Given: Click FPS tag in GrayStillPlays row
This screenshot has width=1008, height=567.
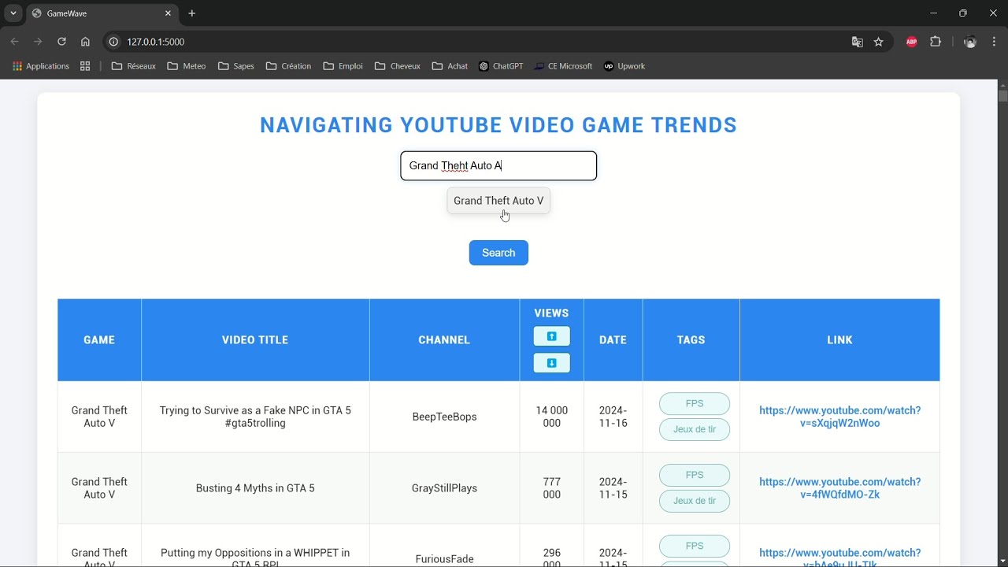Looking at the screenshot, I should (695, 476).
